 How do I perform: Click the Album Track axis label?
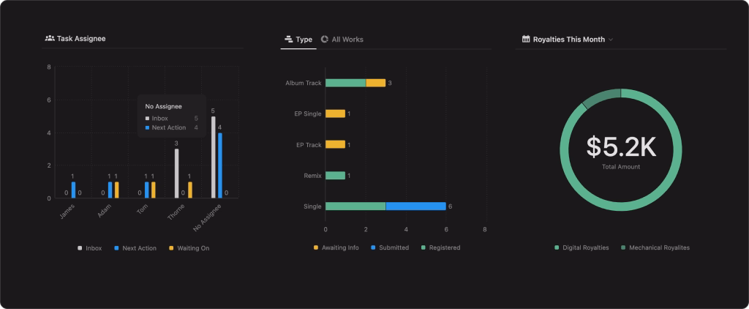pos(304,83)
